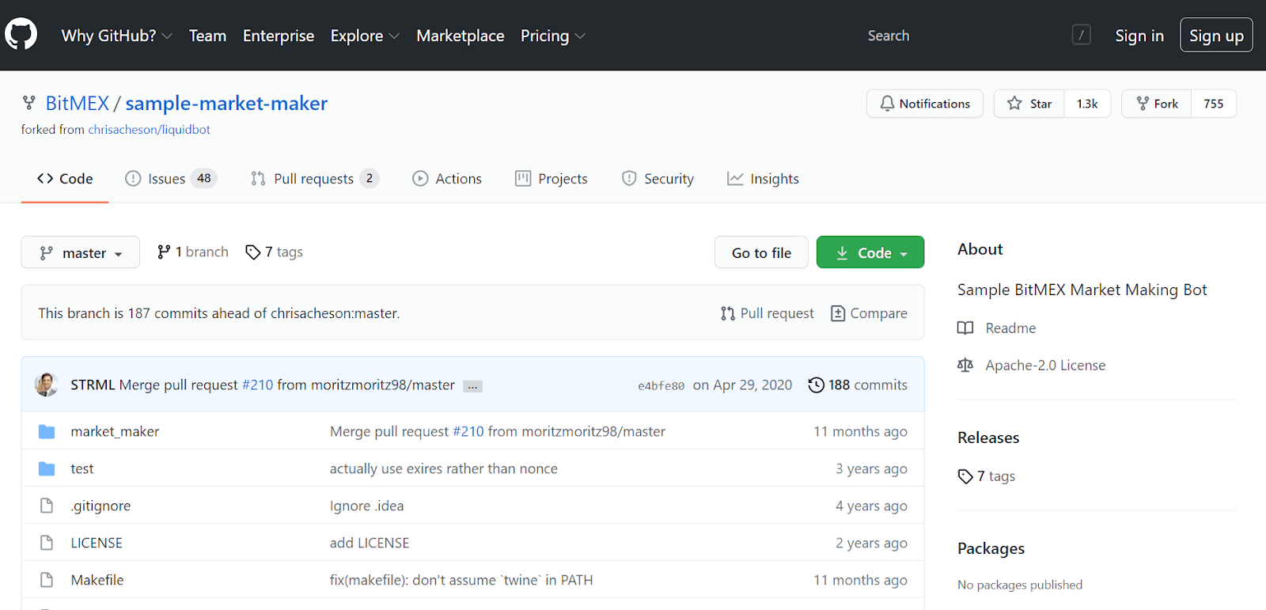Open the #210 pull request link in commit header
Image resolution: width=1266 pixels, height=610 pixels.
257,385
